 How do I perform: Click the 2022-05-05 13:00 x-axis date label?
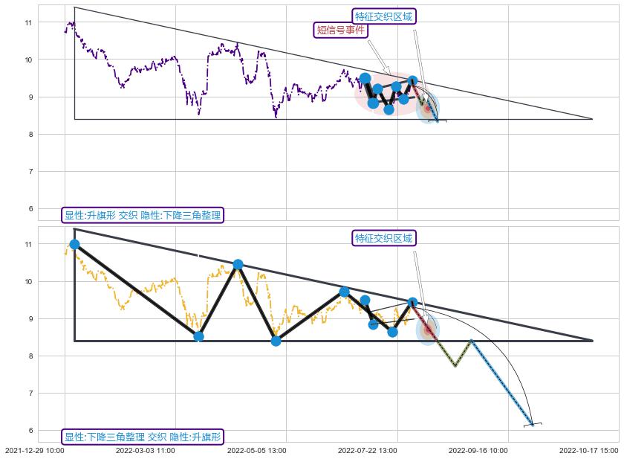256,450
